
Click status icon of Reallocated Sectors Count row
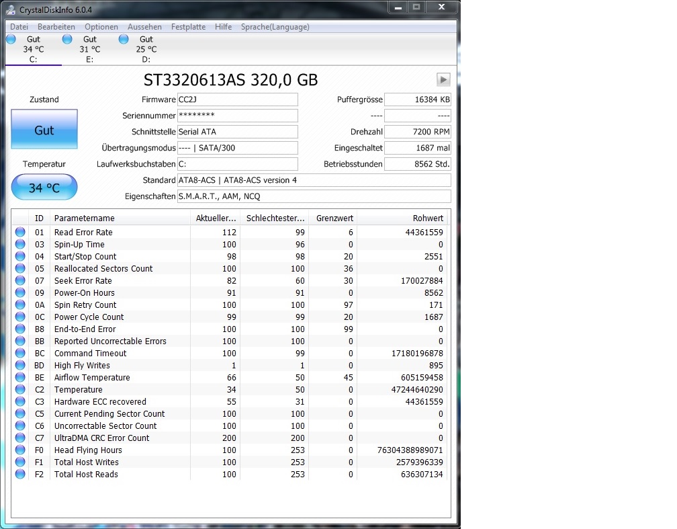click(x=20, y=268)
